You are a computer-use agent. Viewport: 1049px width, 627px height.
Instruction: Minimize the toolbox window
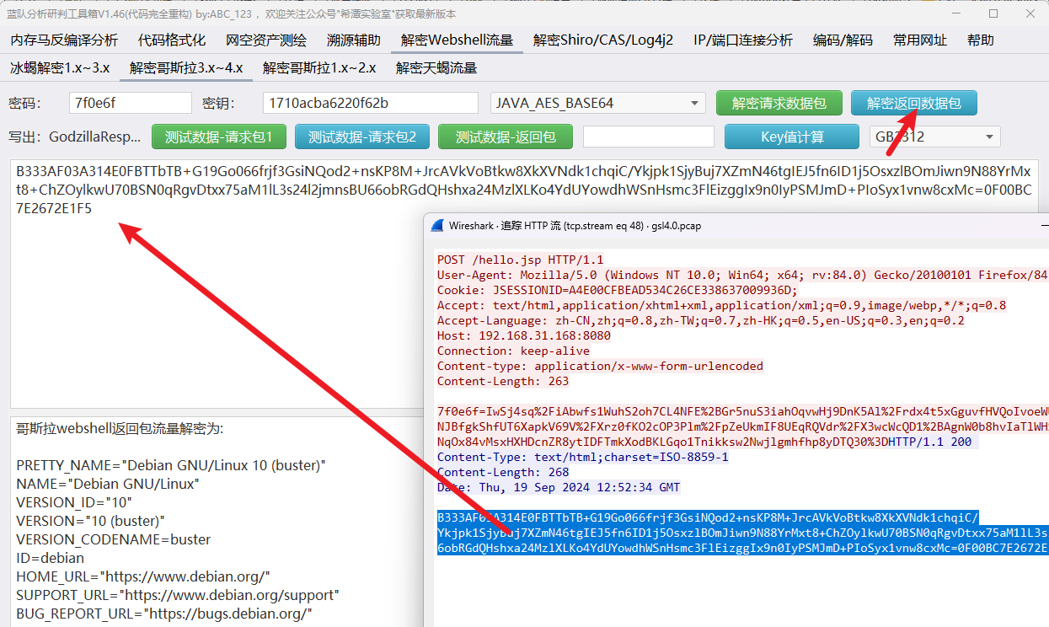coord(955,13)
